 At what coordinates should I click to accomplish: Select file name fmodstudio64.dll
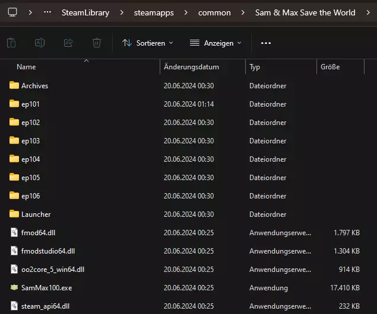(x=48, y=251)
